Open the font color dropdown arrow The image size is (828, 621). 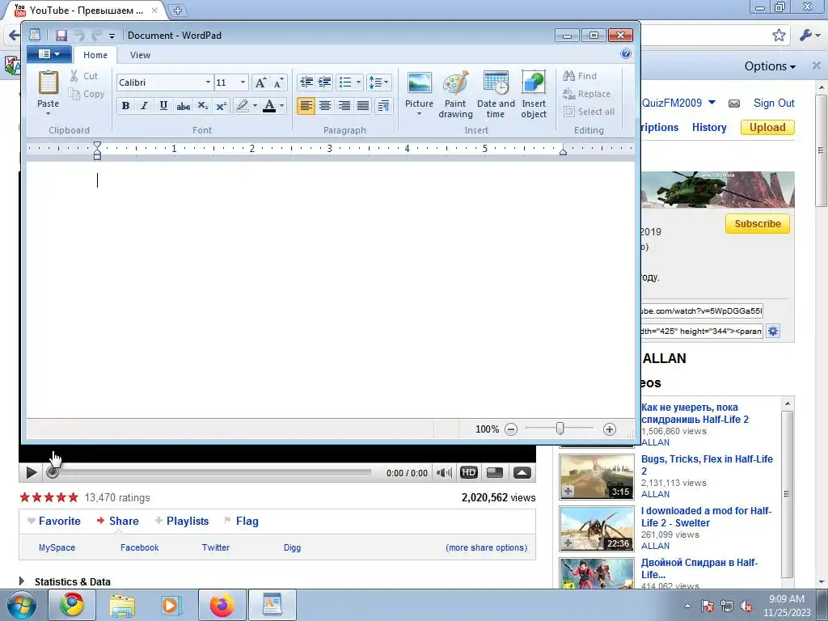(x=282, y=106)
